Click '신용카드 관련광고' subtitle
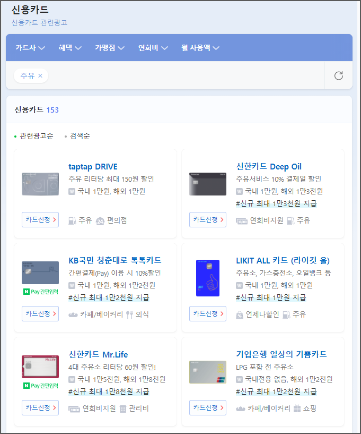 click(x=39, y=23)
